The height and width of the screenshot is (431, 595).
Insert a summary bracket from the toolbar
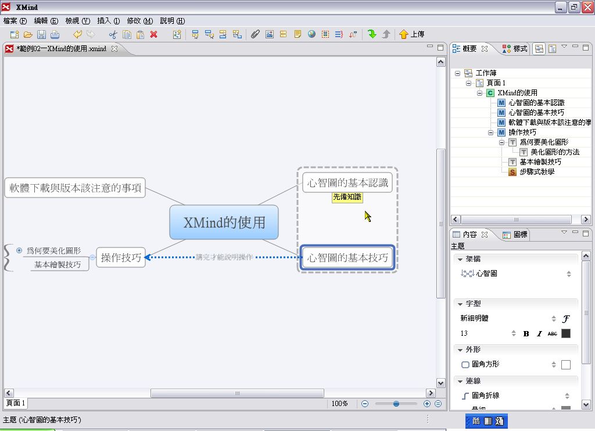pos(339,34)
